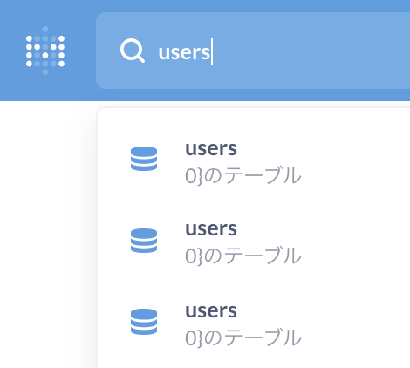Click blank space right of first result
This screenshot has width=410, height=368.
tap(355, 160)
